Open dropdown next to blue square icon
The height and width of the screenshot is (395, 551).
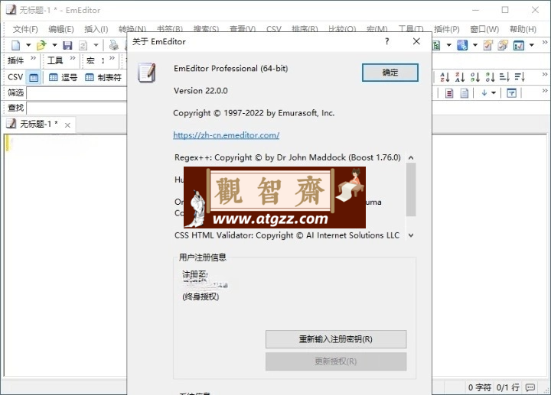(x=475, y=45)
